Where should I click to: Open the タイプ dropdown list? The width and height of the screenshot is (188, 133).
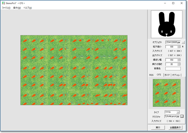(x=178, y=112)
